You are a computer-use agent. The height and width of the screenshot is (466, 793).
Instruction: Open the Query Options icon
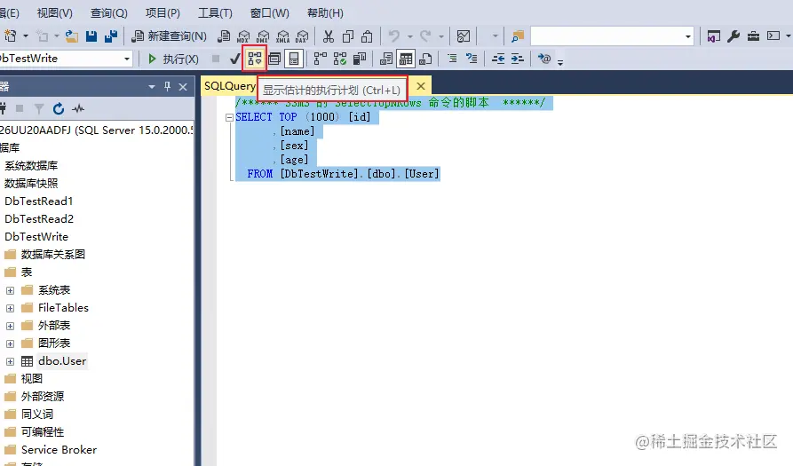274,59
